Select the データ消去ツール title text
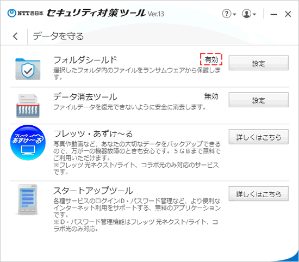The width and height of the screenshot is (299, 262). [x=85, y=97]
